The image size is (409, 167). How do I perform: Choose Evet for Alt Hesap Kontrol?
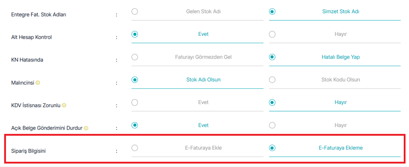coord(135,34)
